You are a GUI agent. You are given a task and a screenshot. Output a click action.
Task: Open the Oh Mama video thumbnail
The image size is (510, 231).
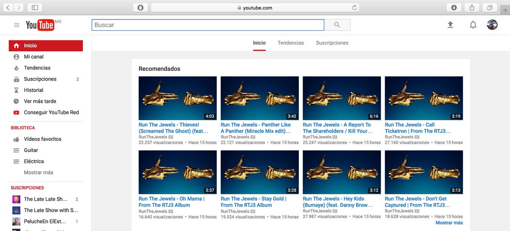(178, 172)
